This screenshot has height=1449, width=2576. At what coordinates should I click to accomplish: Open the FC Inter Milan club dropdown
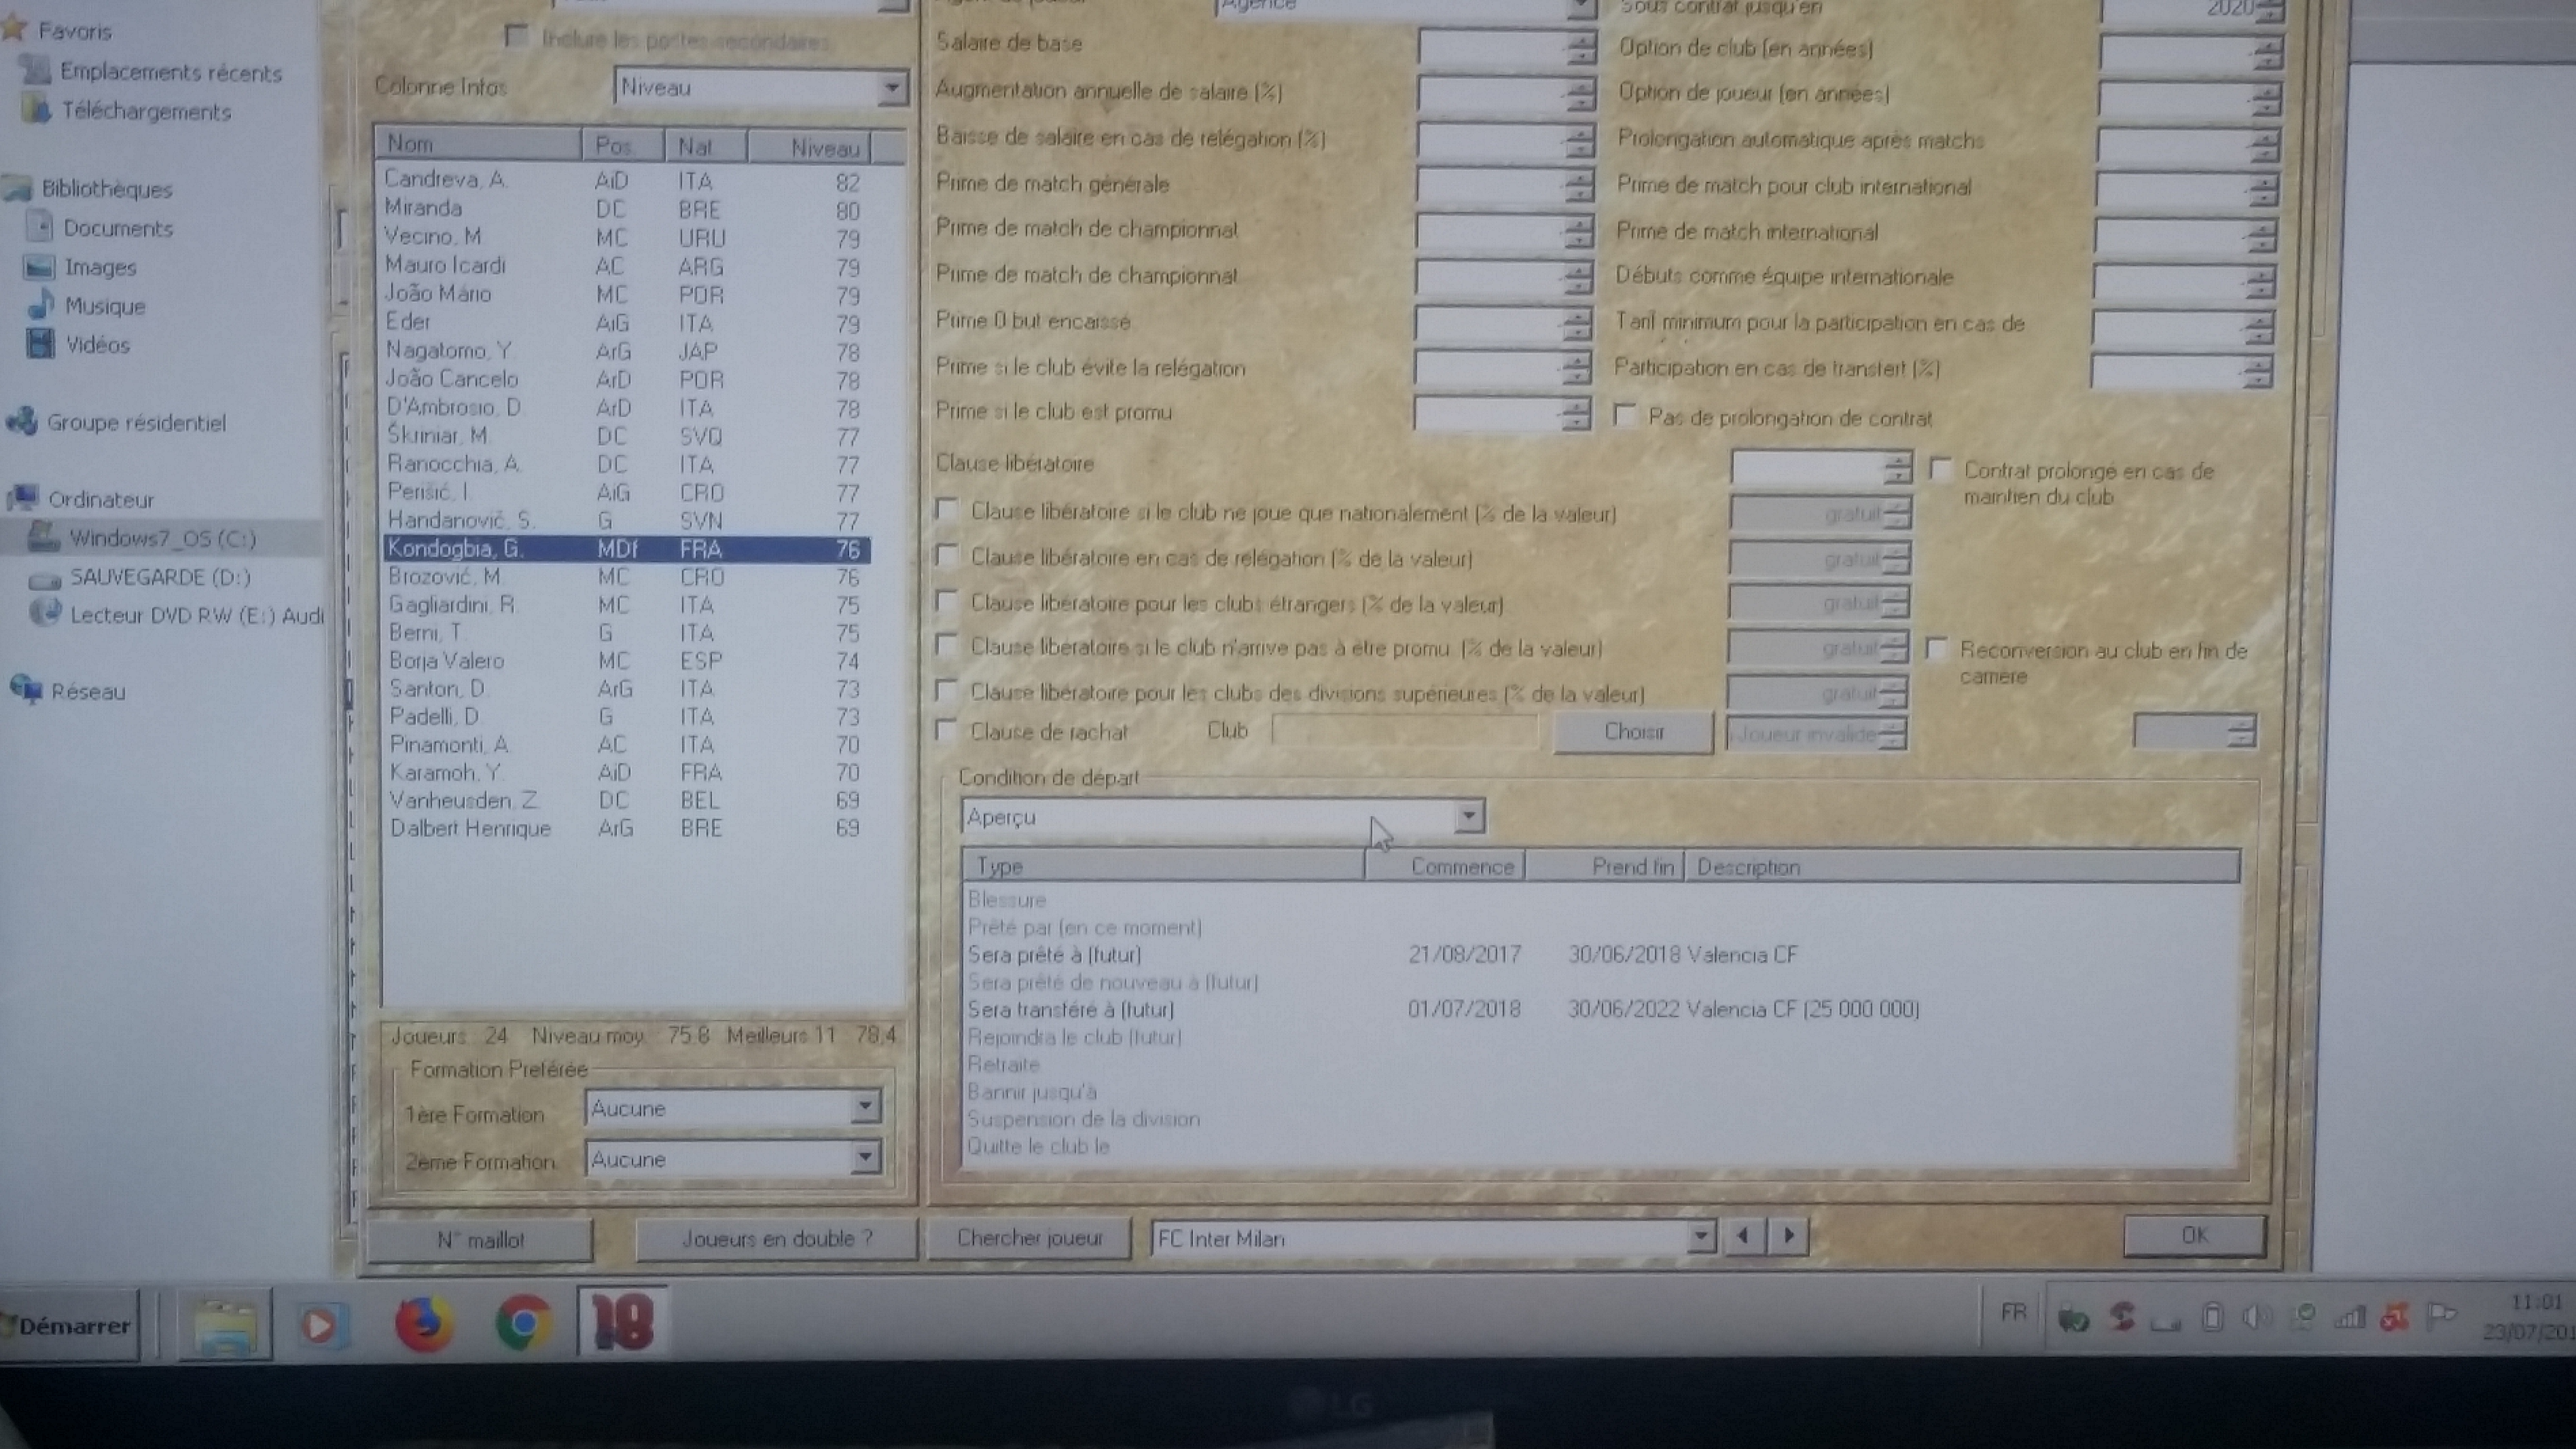coord(1700,1237)
